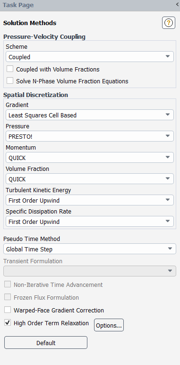
Task: Click the Gradient dropdown arrow icon
Action: point(168,115)
